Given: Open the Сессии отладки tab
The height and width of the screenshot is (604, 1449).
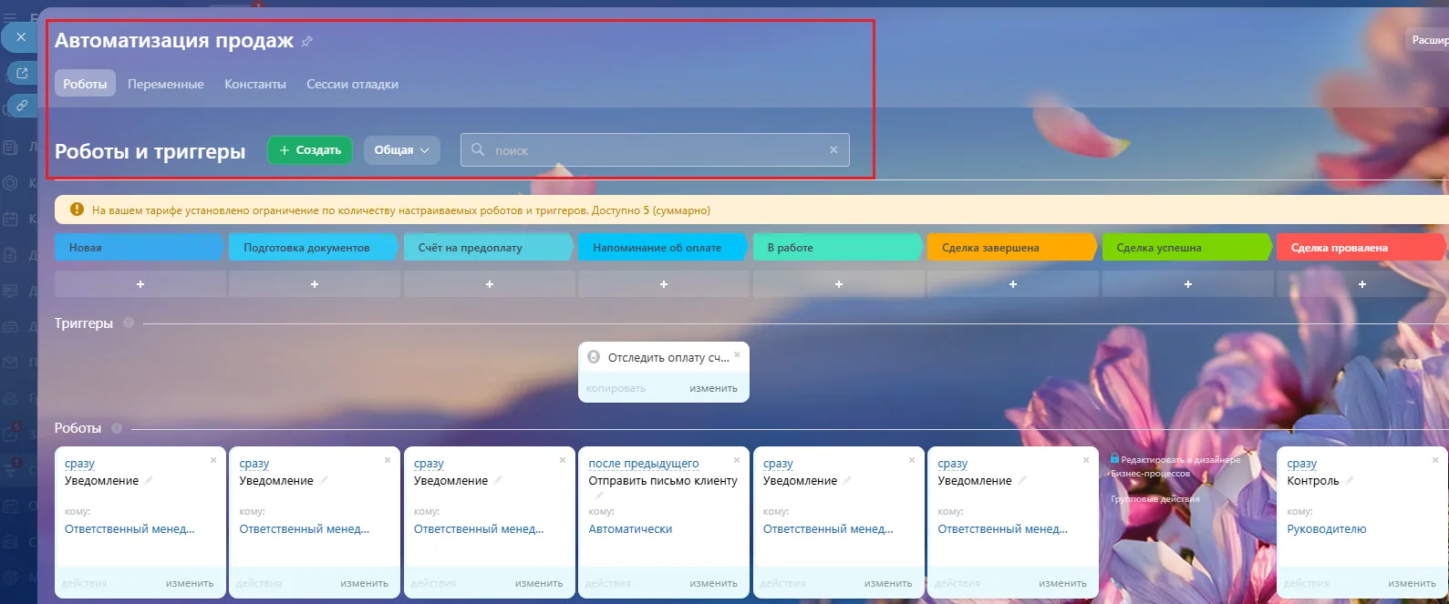Looking at the screenshot, I should coord(352,84).
